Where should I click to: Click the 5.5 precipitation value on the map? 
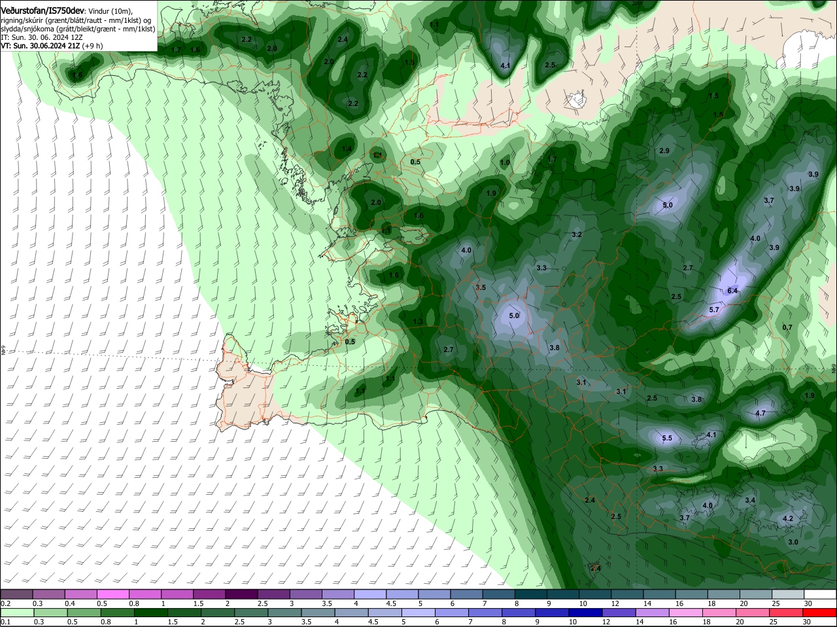tap(667, 438)
